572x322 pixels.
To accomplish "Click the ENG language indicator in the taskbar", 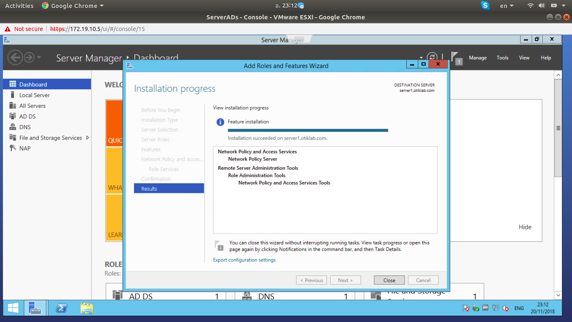I will 519,308.
